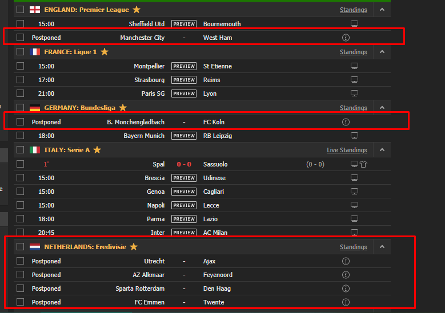
Task: Select the Inter vs AC Milan checkbox
Action: coord(21,232)
